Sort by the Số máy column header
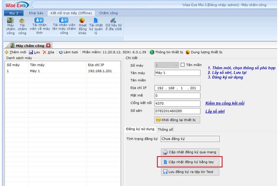 coord(16,65)
